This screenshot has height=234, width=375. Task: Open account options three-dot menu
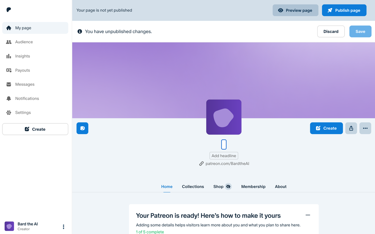pos(64,227)
